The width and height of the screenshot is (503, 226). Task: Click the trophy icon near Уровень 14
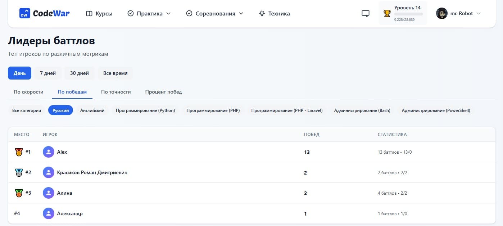tap(388, 13)
